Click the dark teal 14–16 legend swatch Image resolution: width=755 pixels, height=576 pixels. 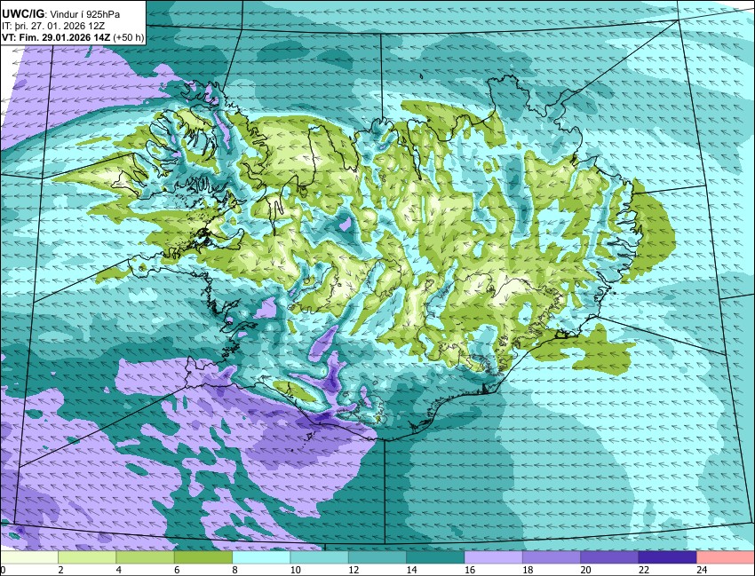pos(435,557)
